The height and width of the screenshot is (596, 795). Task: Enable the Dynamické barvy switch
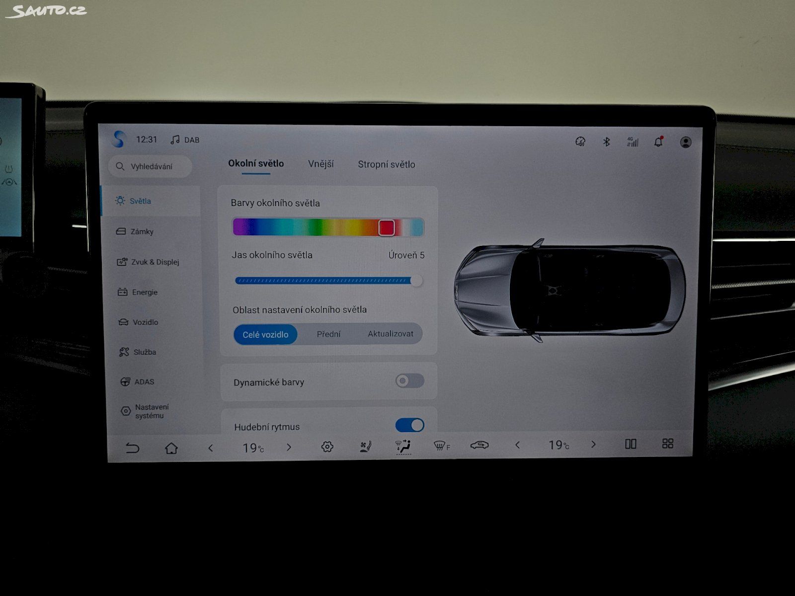(x=409, y=381)
